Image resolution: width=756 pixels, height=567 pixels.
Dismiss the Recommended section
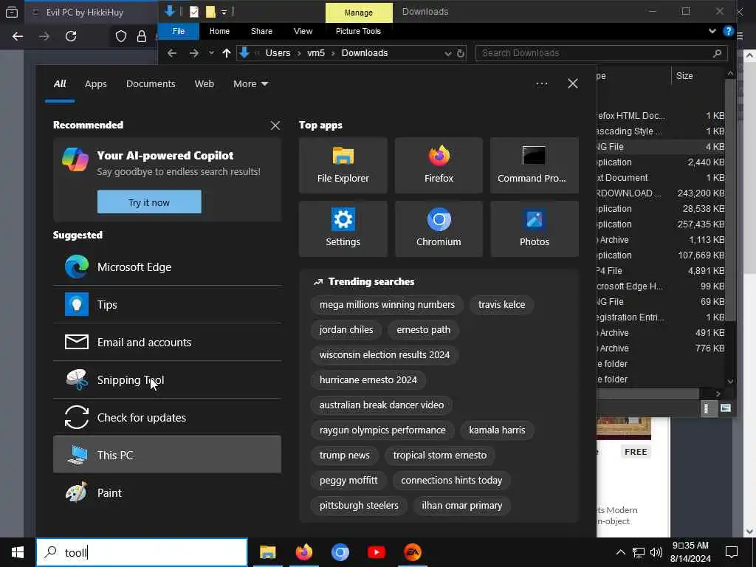coord(275,126)
